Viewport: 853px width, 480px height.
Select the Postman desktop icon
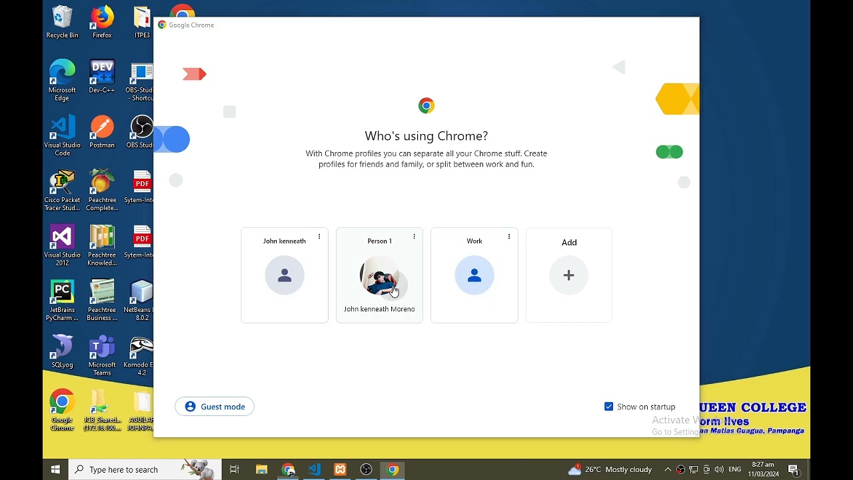click(102, 131)
